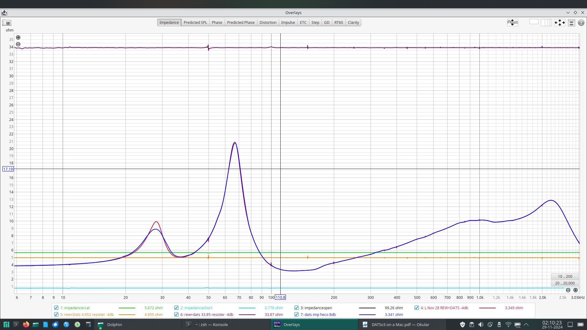Launch Firefox from the taskbar
This screenshot has width=587, height=330.
(x=26, y=324)
